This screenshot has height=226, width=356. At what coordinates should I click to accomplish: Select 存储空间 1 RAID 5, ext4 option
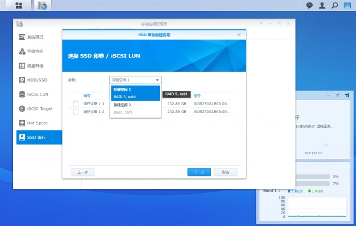coord(135,93)
